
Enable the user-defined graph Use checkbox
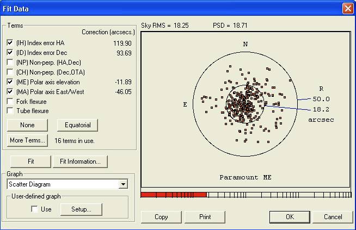(35, 209)
